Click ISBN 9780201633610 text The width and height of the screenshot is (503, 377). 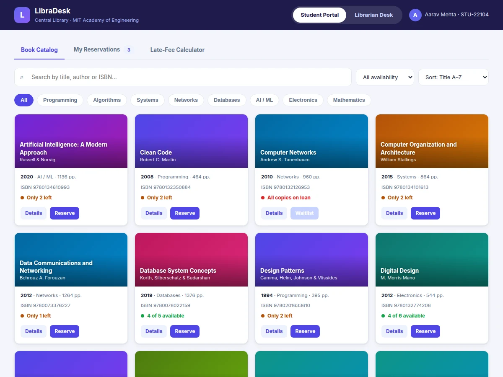tap(285, 305)
